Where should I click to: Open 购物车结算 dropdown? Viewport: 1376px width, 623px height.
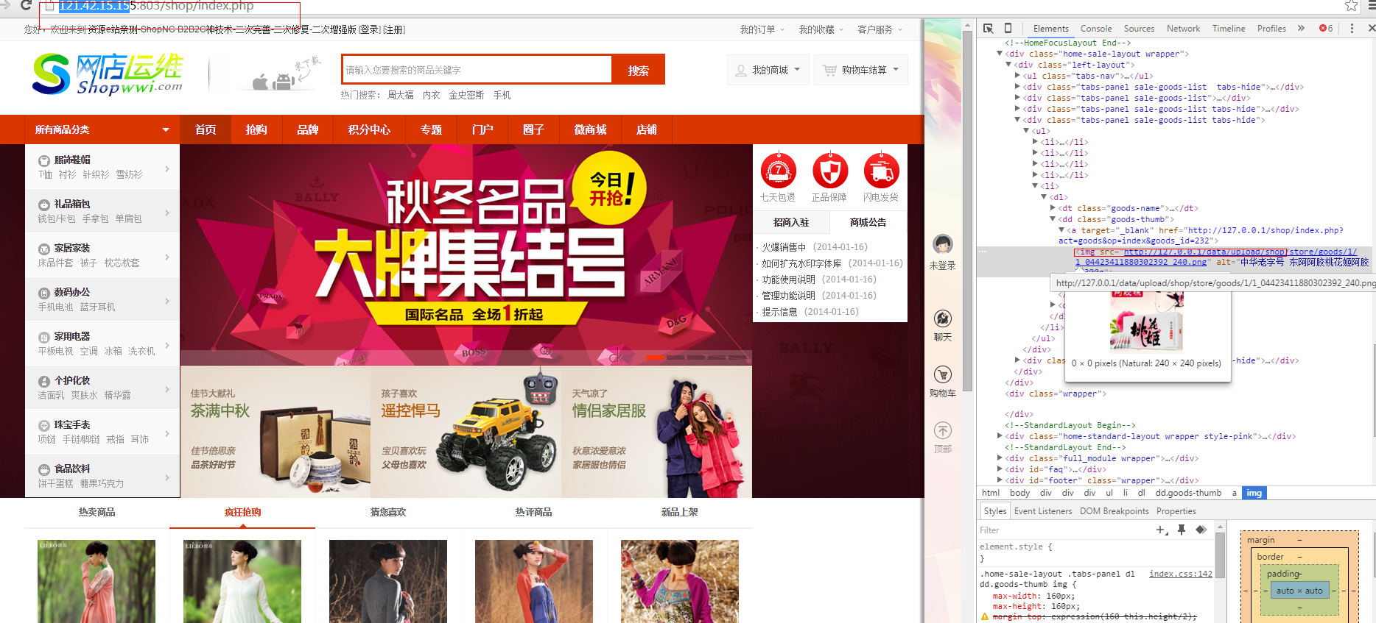[x=860, y=70]
